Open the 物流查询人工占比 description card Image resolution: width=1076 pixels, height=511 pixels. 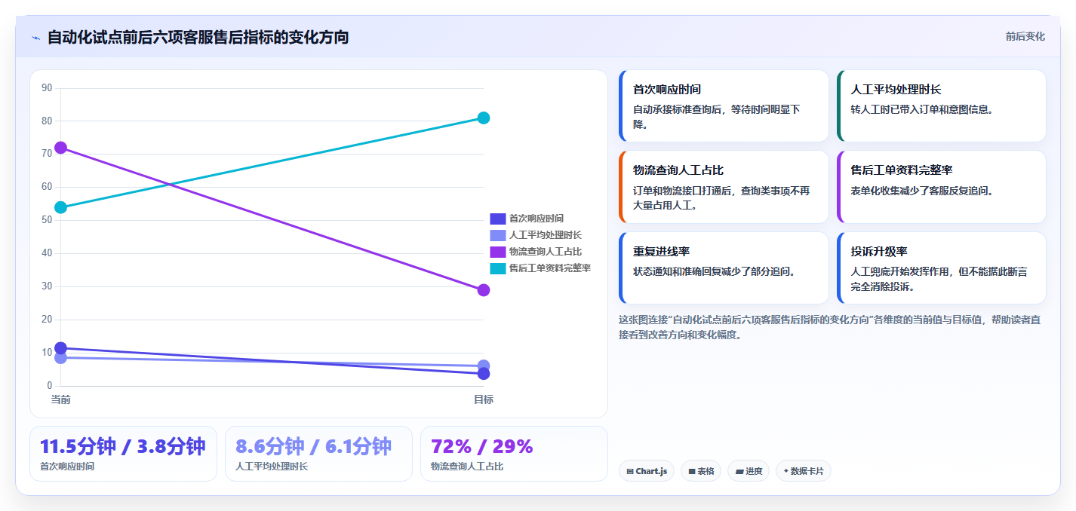724,187
